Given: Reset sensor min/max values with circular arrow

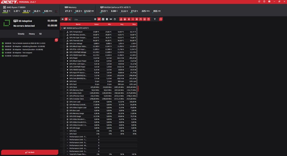Looking at the screenshot, I should coord(161,19).
